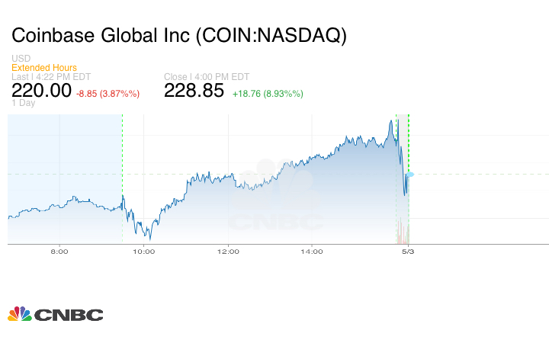Click the 10:00 time axis label

144,251
